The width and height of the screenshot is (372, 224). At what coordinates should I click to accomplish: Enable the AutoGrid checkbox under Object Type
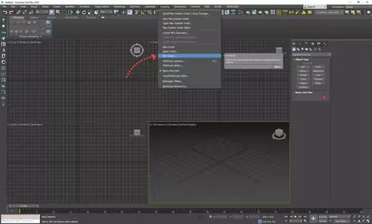[308, 64]
